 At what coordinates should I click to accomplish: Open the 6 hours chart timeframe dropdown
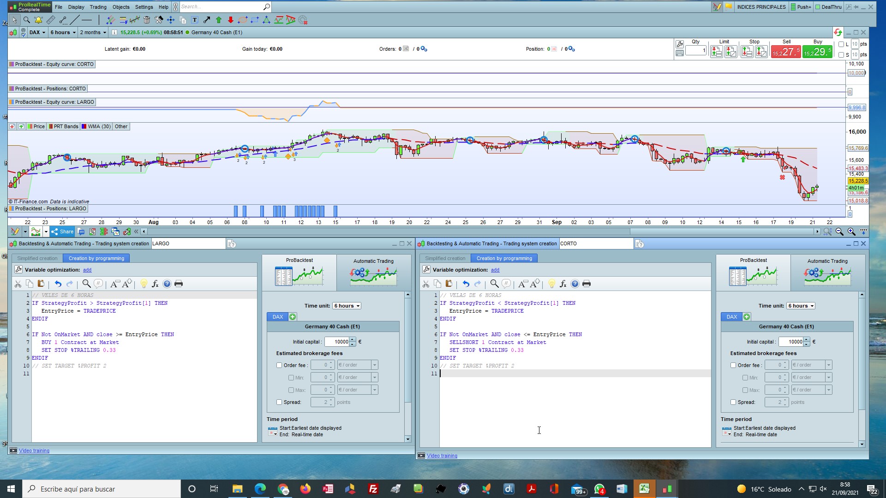click(x=63, y=32)
